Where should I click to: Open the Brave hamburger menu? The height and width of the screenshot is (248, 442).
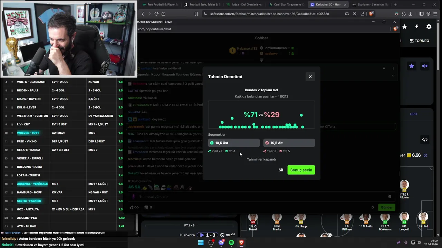[435, 14]
